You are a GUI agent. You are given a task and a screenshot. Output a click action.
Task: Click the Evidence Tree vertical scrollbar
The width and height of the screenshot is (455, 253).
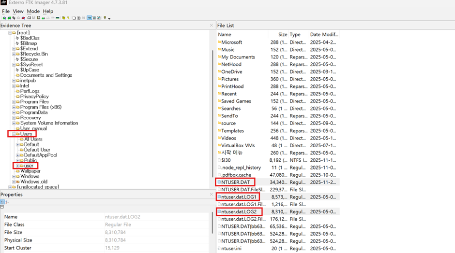(212, 113)
